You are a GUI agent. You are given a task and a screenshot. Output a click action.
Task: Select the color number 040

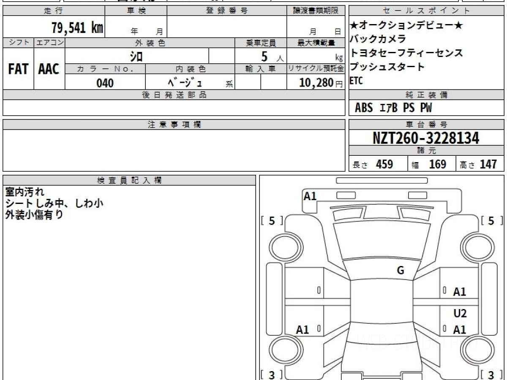tap(105, 83)
